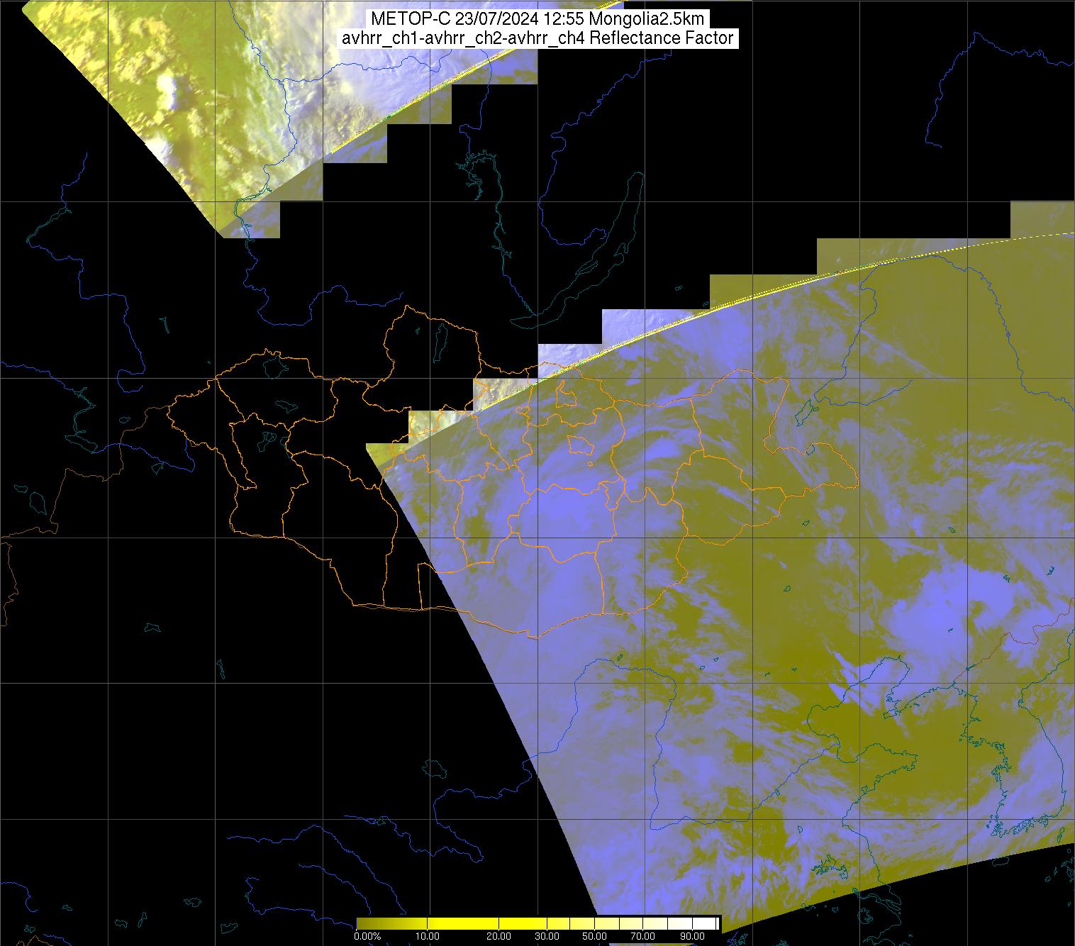Viewport: 1075px width, 946px height.
Task: Click the "avhrr_ch1-avhrr_ch2-avhrr_ch4 Reflectance Factor" caption
Action: [537, 38]
